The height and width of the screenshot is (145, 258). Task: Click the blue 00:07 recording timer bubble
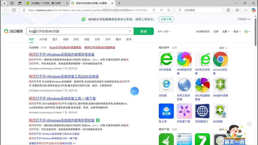coord(134,91)
